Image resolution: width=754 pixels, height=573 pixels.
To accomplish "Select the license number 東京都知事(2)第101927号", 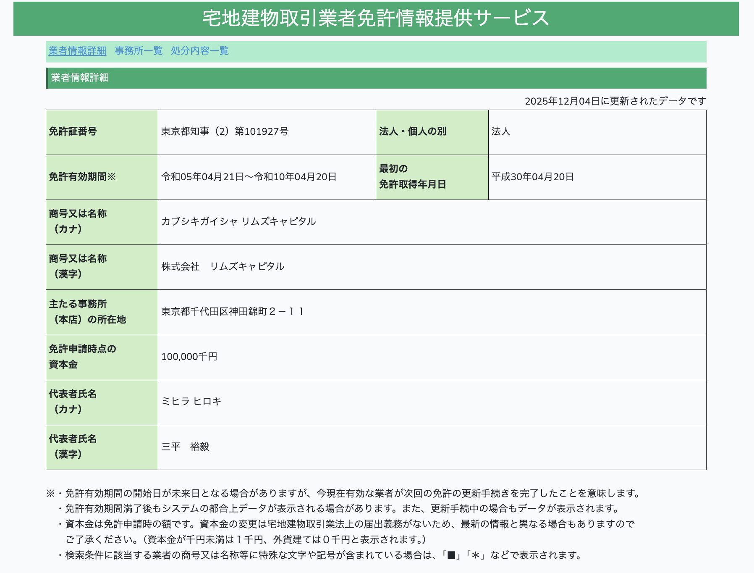I will coord(225,131).
